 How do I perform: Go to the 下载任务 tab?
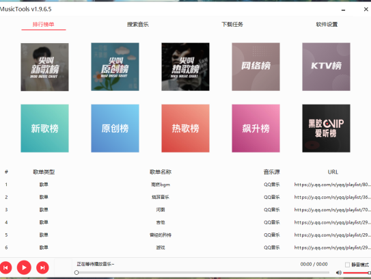pyautogui.click(x=232, y=25)
